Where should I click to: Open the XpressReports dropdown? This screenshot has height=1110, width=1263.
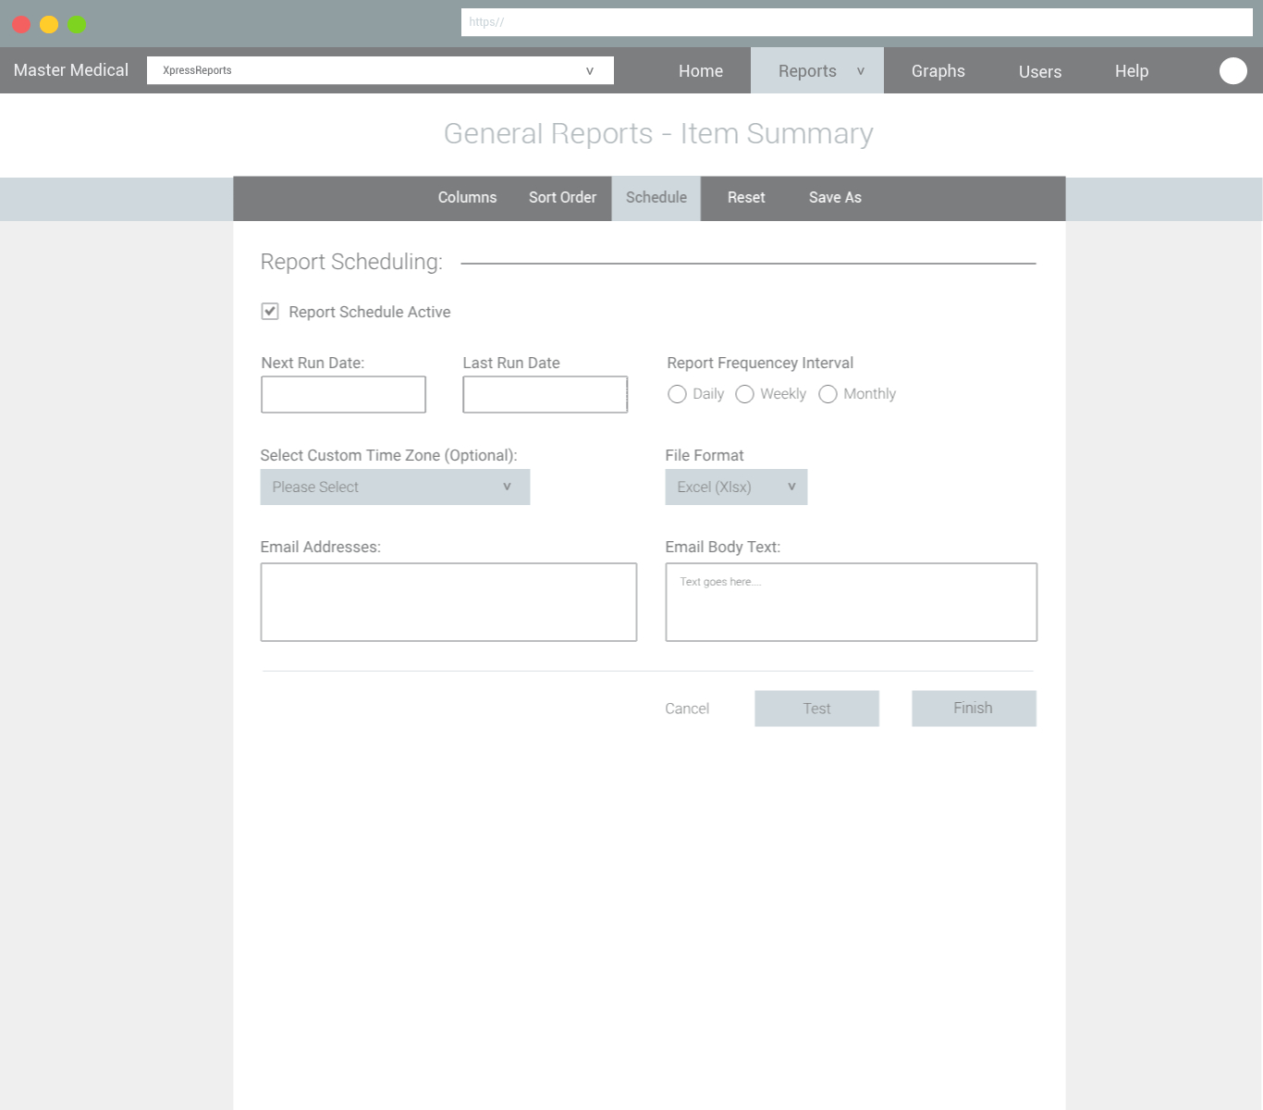click(380, 70)
